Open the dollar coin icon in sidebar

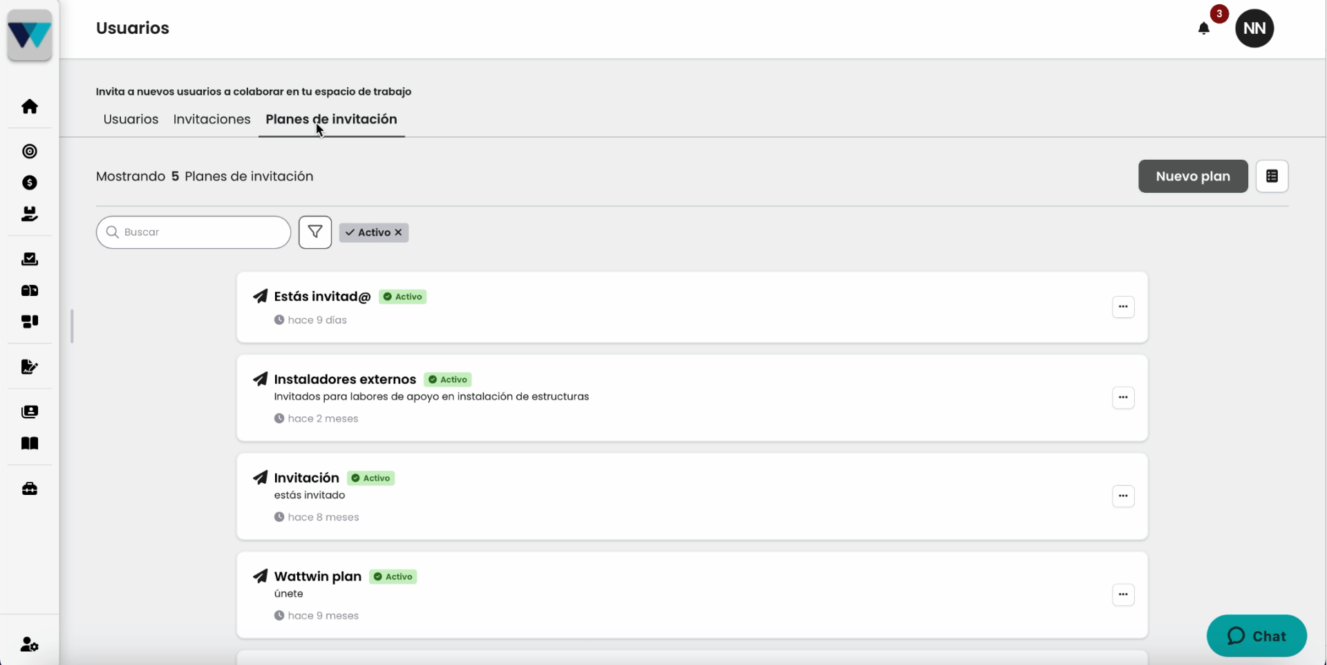pyautogui.click(x=30, y=182)
